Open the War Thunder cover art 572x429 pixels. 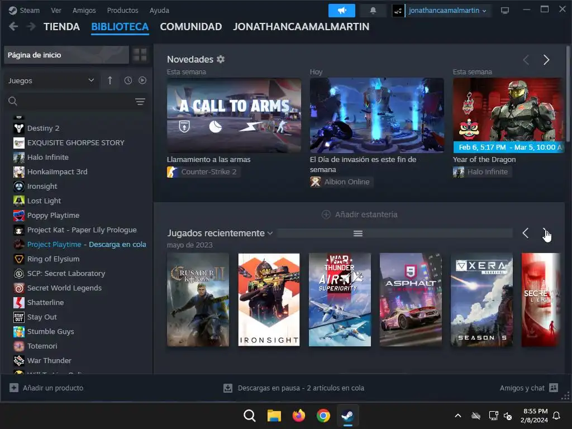coord(340,300)
